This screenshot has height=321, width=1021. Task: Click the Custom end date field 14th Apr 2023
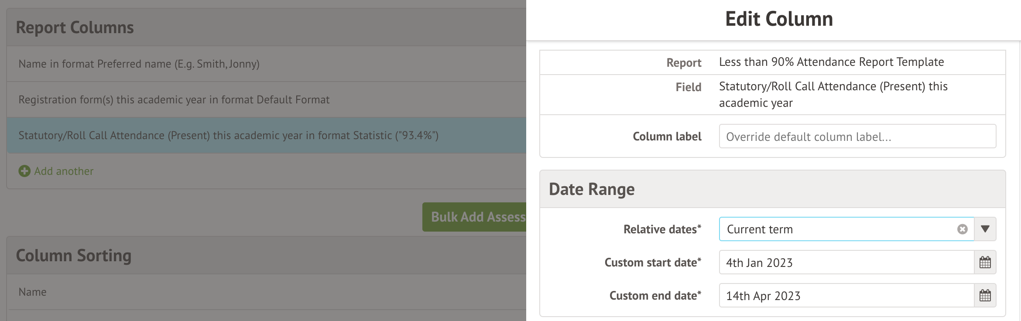pos(846,296)
